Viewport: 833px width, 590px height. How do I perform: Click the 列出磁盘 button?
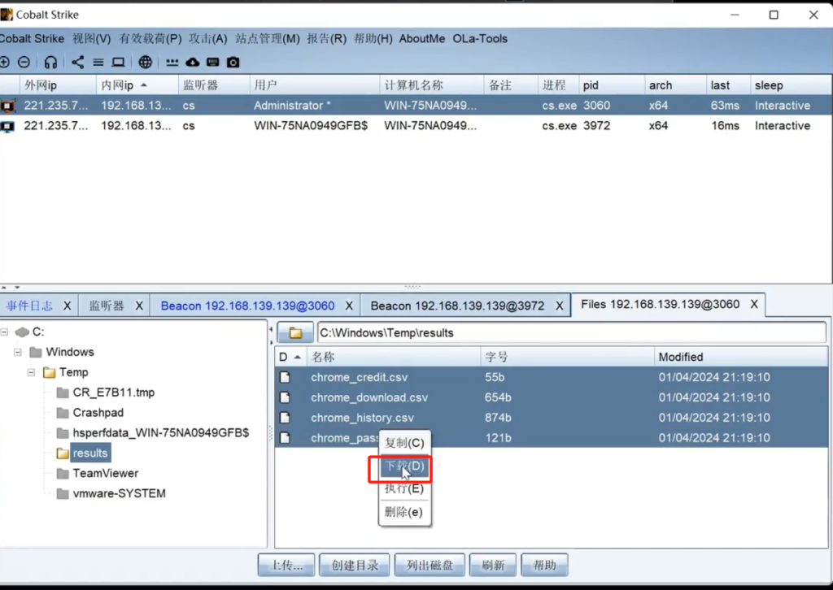[430, 565]
